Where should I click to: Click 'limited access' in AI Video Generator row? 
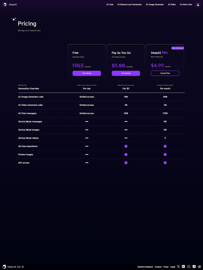tap(87, 105)
